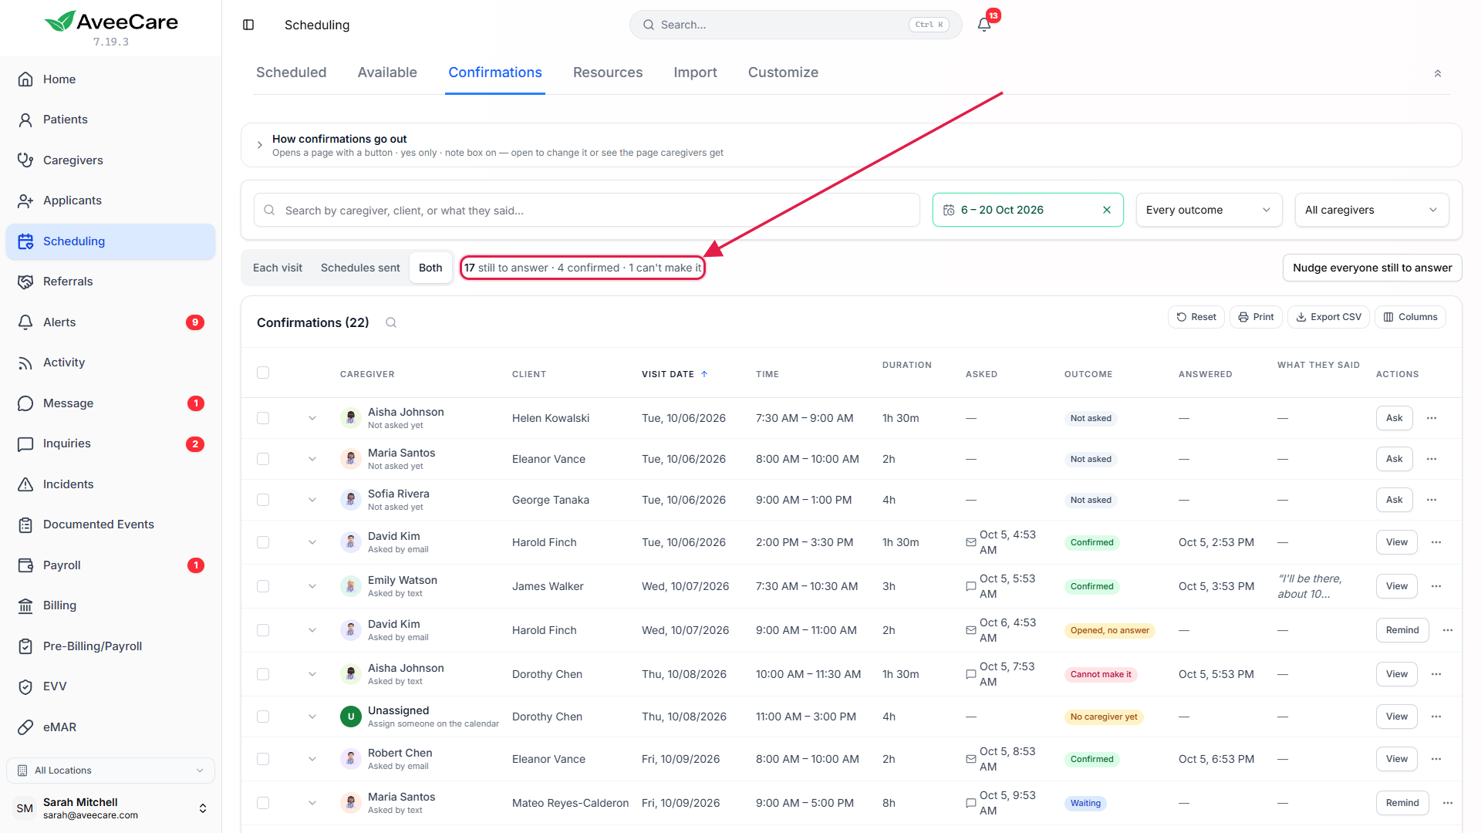Open the Columns chooser

tap(1410, 317)
